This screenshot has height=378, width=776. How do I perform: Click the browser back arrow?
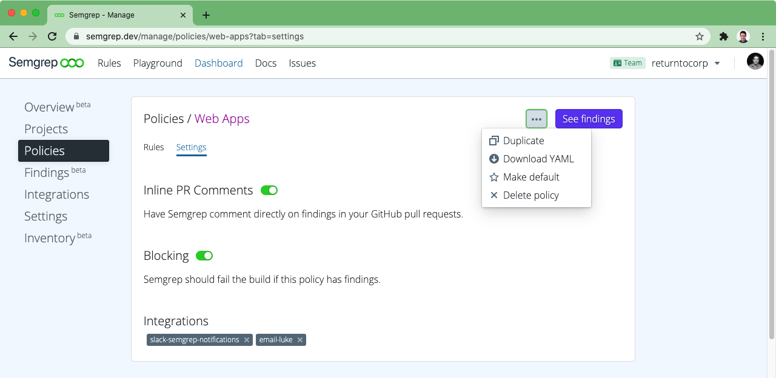tap(13, 36)
